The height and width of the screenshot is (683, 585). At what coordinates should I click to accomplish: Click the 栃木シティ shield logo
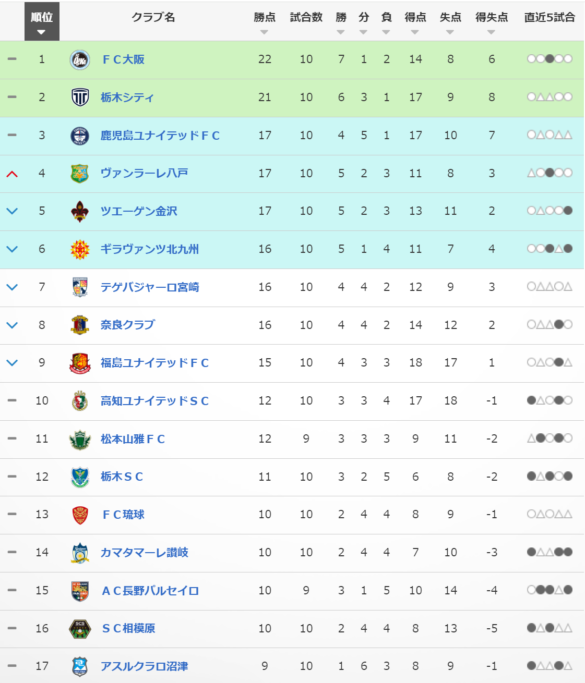(80, 97)
